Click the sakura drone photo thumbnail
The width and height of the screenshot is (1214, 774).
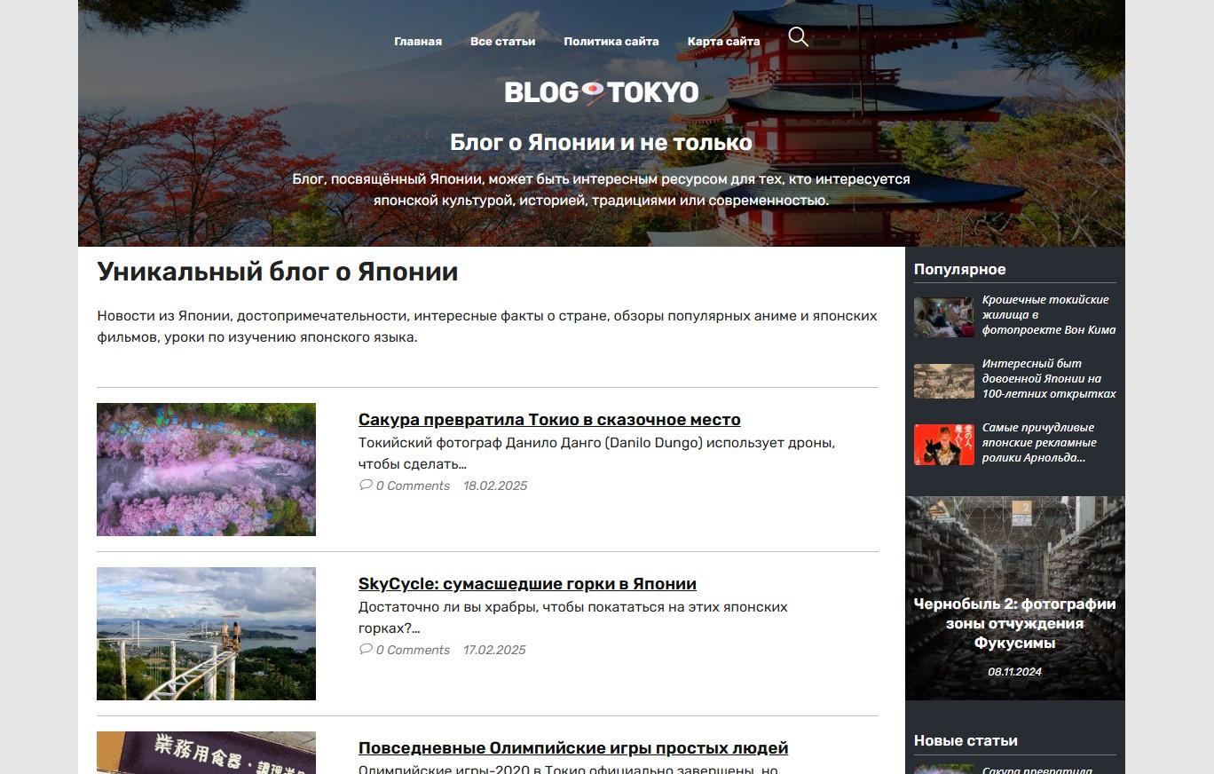[206, 470]
